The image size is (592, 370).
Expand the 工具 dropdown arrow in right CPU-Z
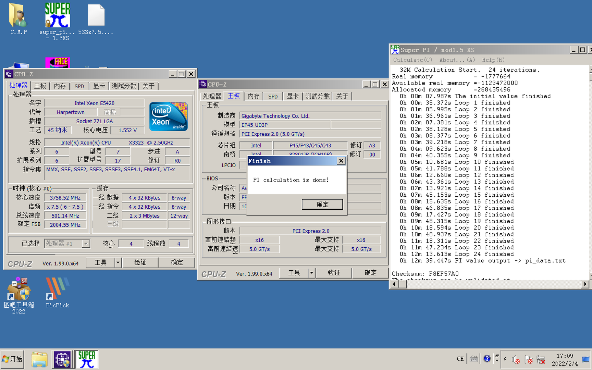pos(312,273)
